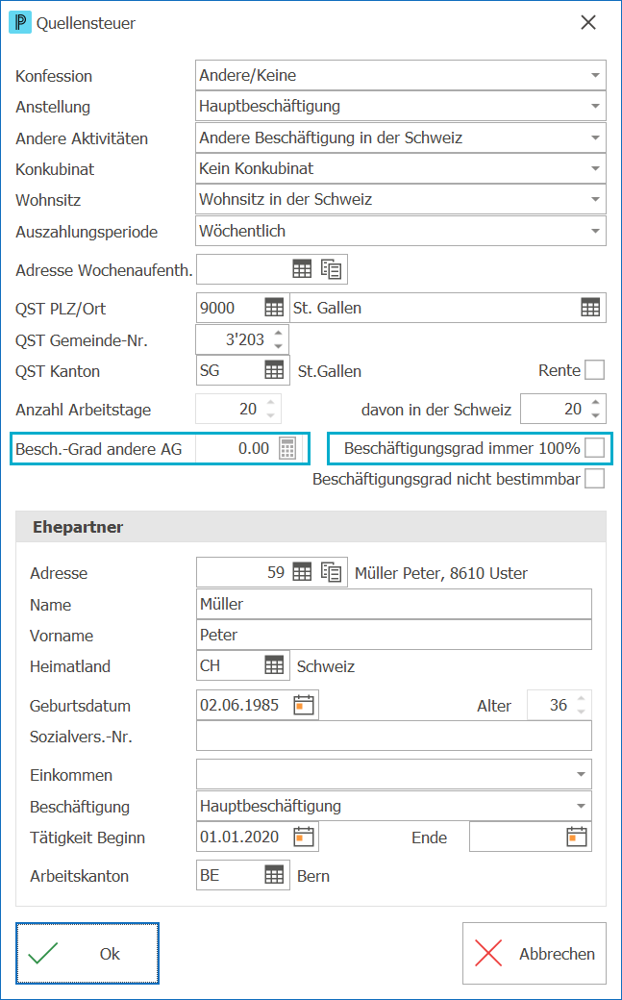Increase davon in der Schweiz days

595,403
